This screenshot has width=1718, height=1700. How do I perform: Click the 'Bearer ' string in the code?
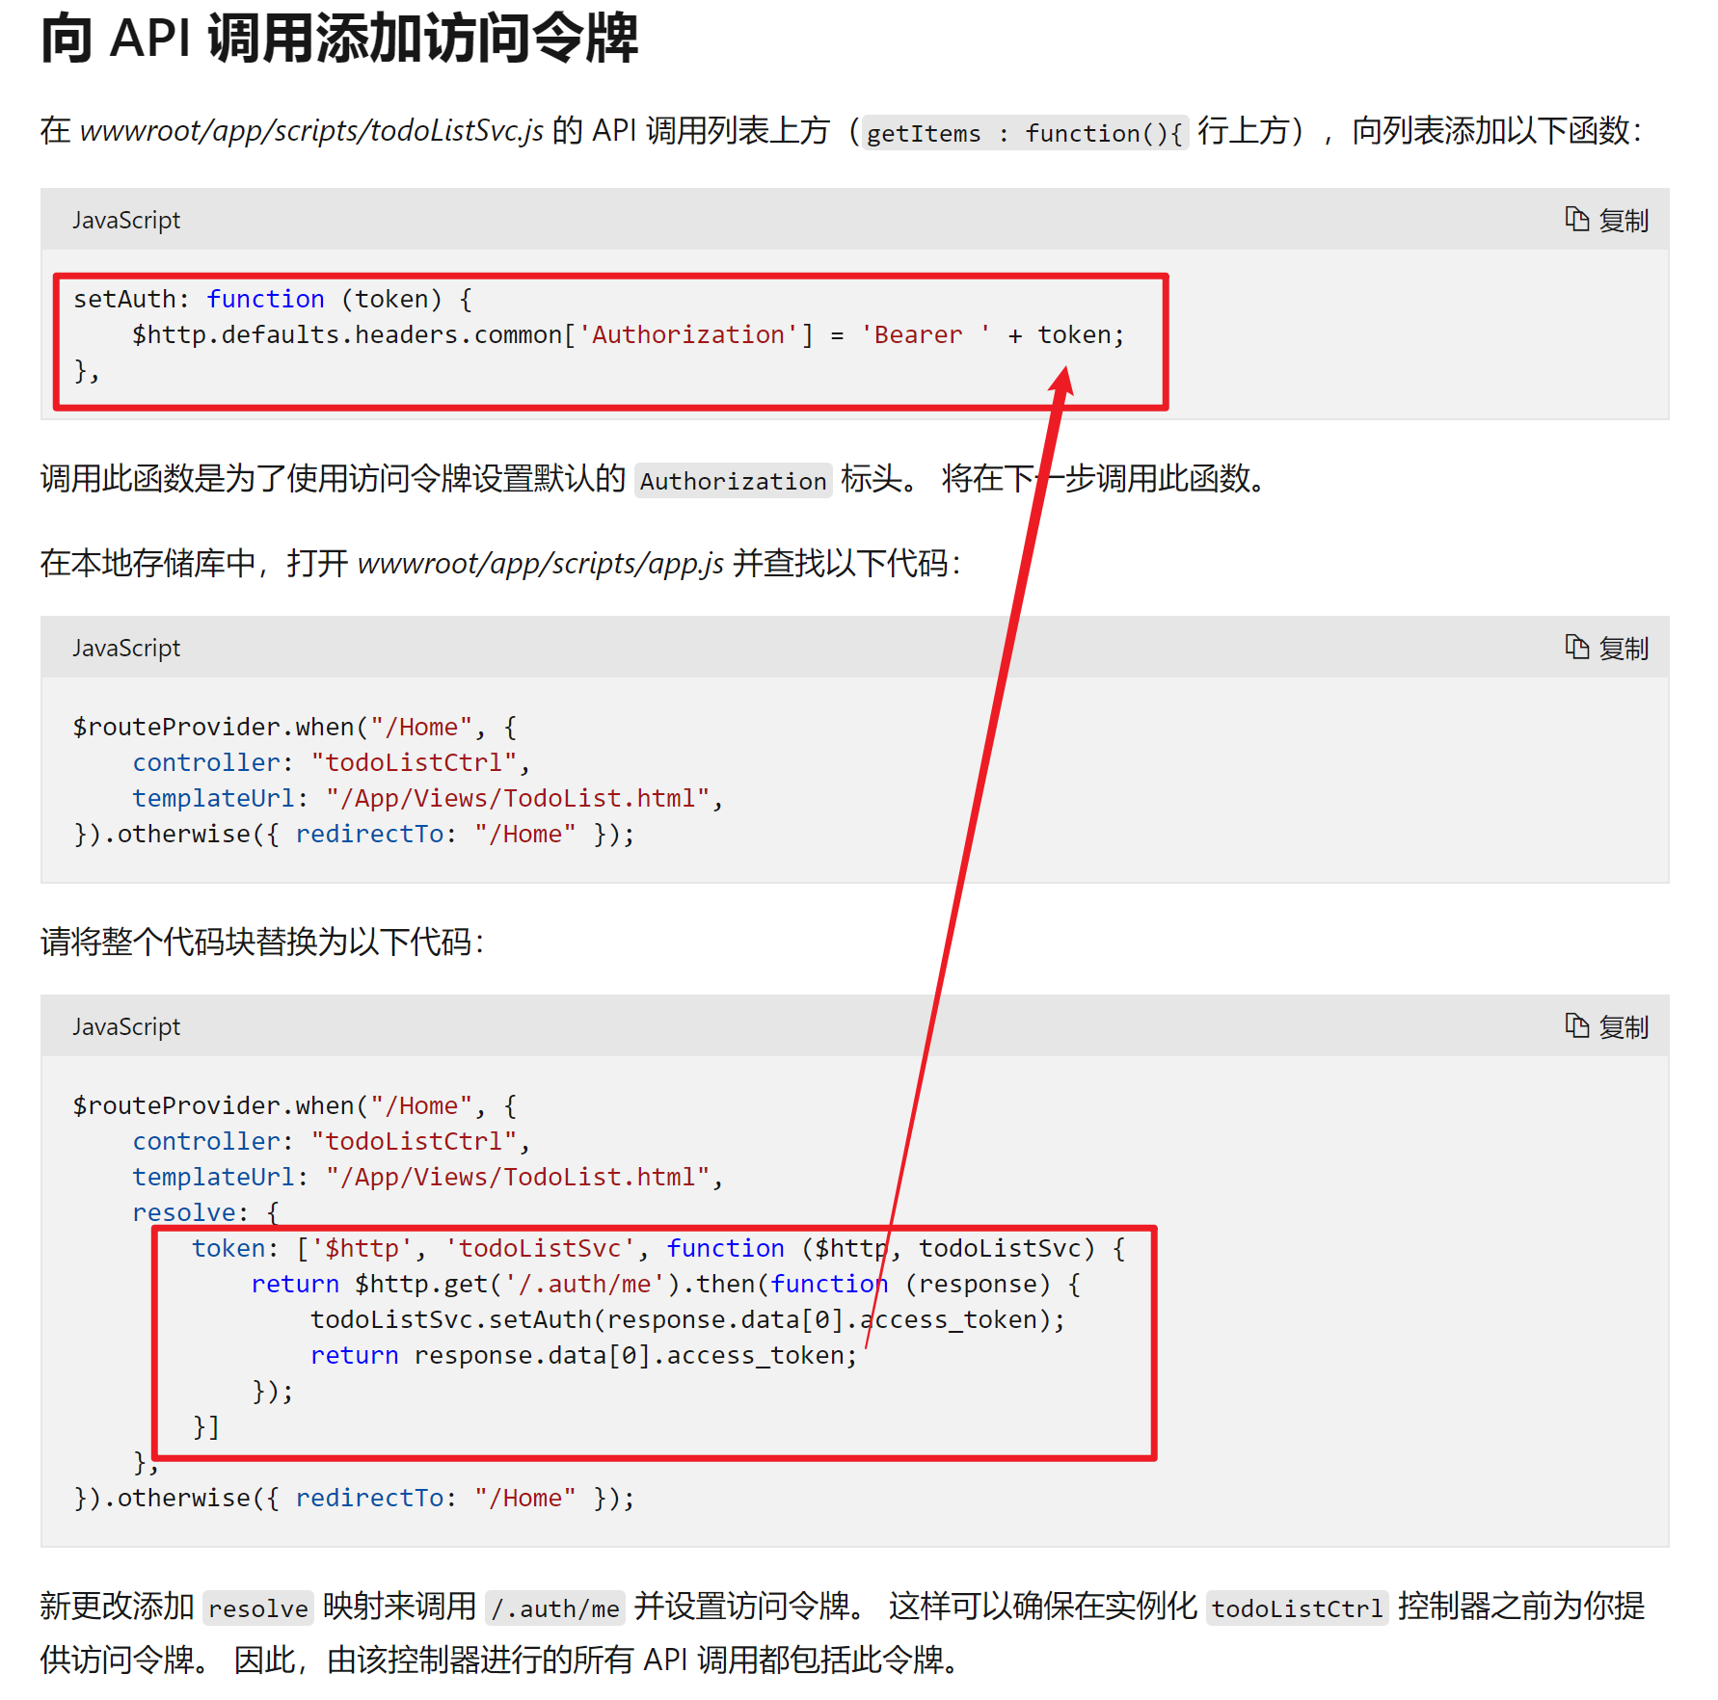(x=925, y=335)
